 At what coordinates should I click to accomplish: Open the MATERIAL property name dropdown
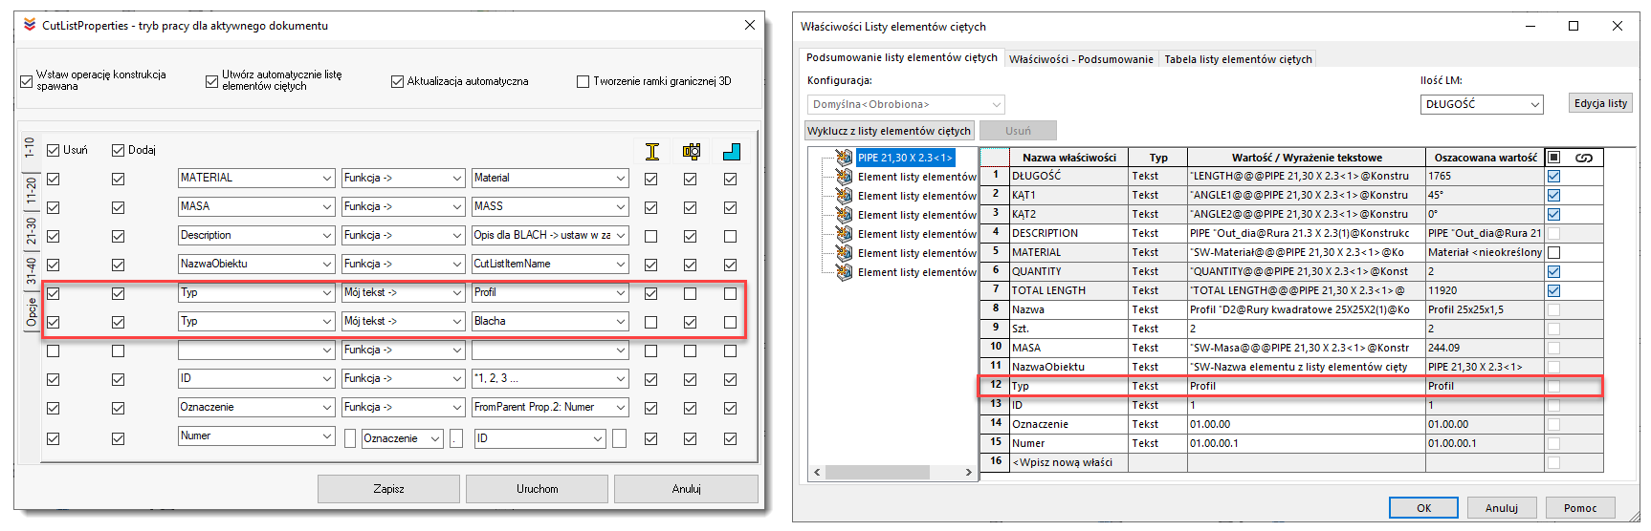pos(326,179)
